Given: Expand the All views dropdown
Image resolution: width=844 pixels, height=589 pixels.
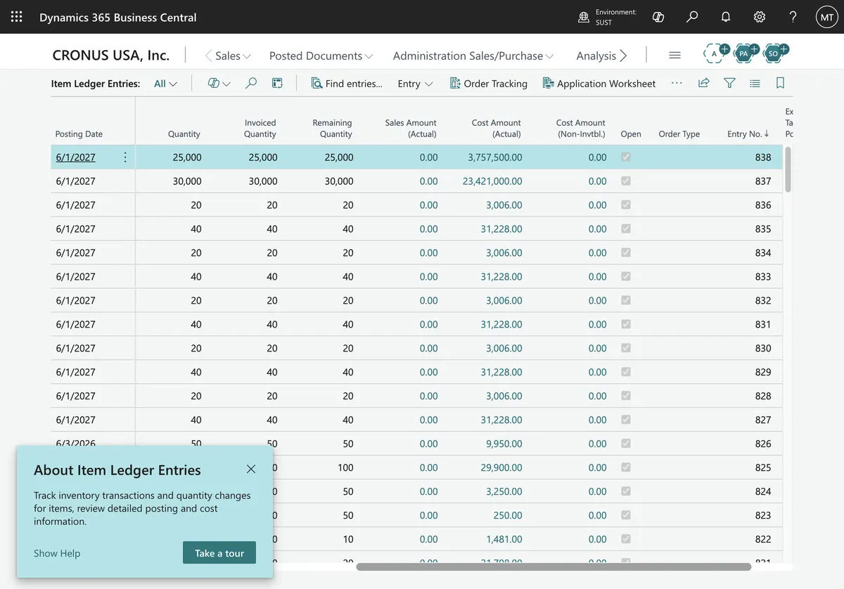Looking at the screenshot, I should 165,84.
